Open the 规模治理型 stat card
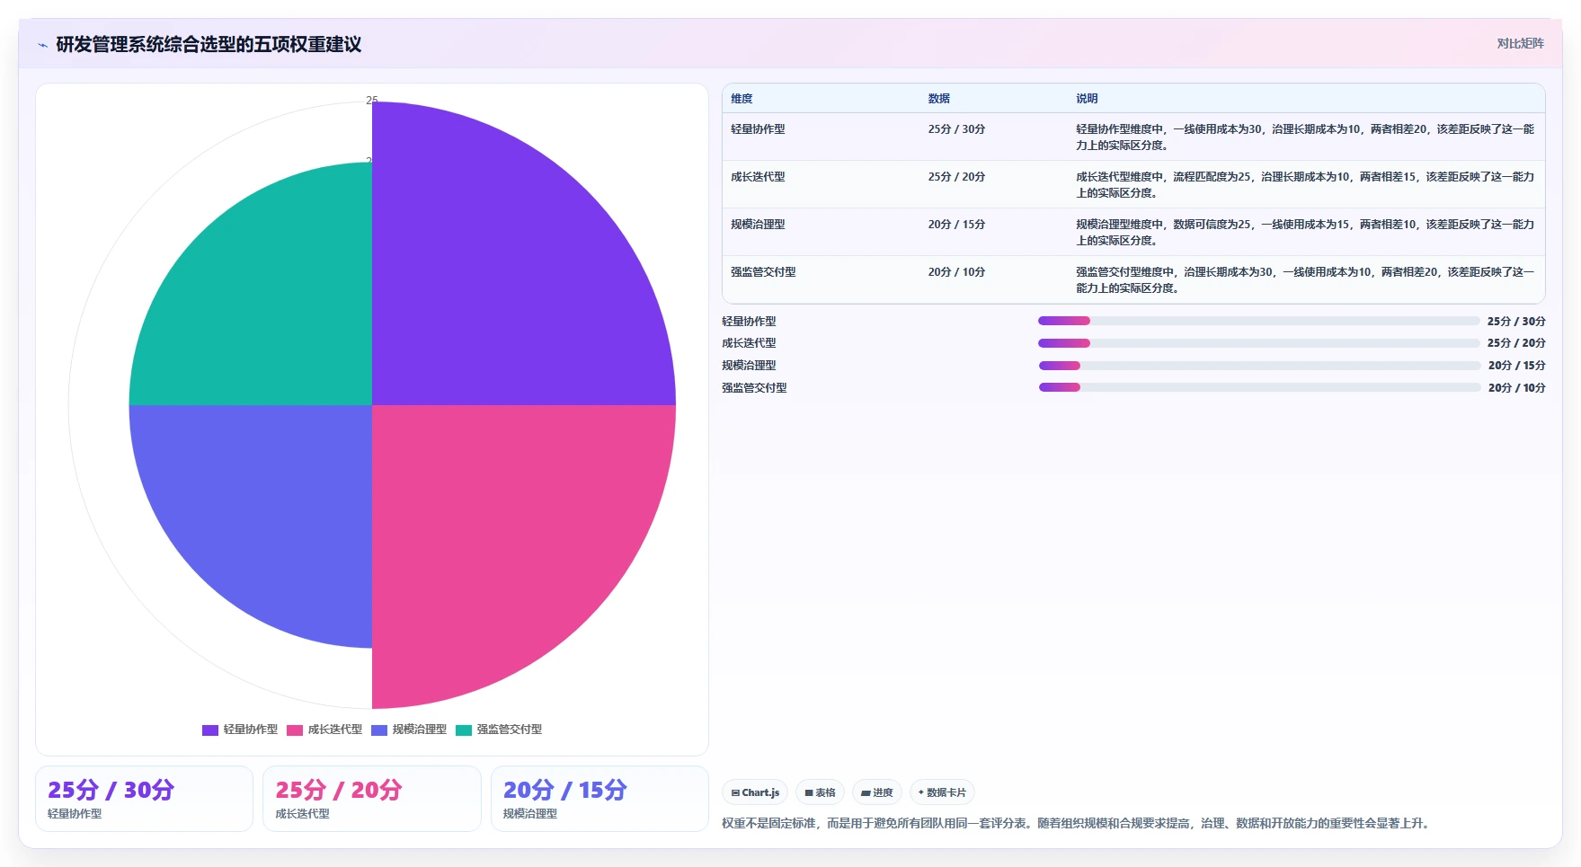Viewport: 1581px width, 867px height. pos(600,799)
